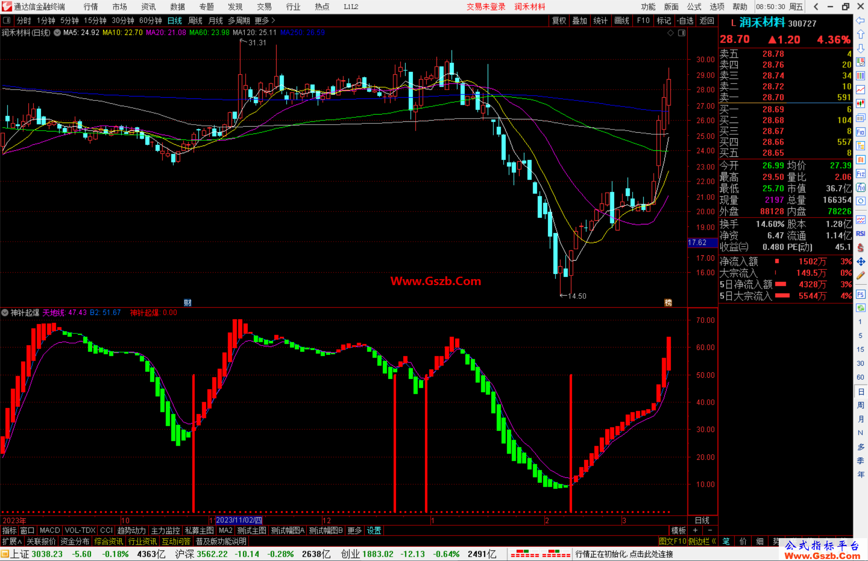Click the diamond icon at chart top right
Screen dimensions: 868x561
(670, 33)
